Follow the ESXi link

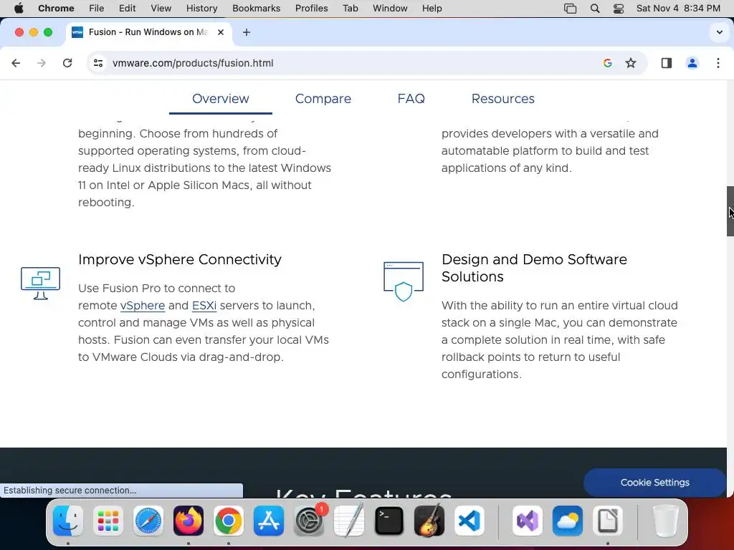tap(204, 305)
